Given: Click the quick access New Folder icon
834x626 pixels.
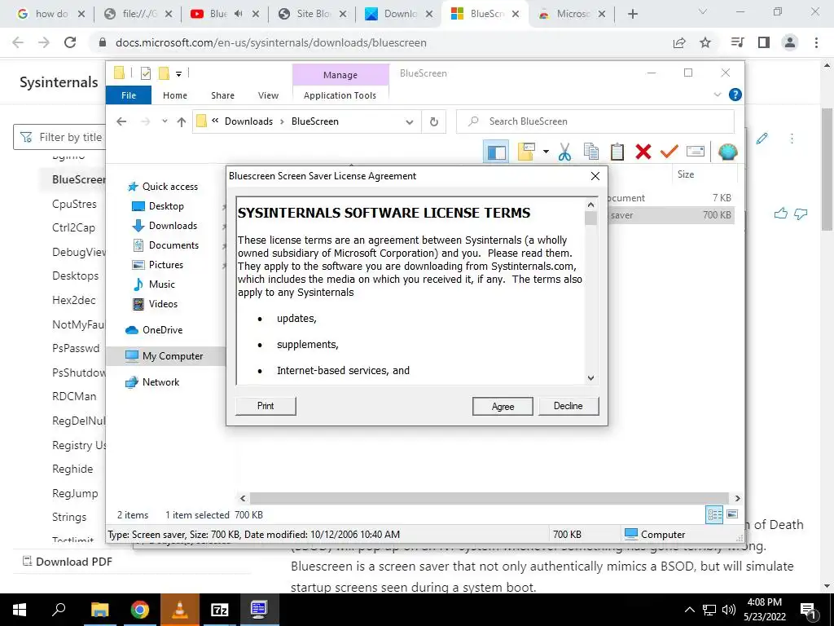Looking at the screenshot, I should pyautogui.click(x=165, y=73).
